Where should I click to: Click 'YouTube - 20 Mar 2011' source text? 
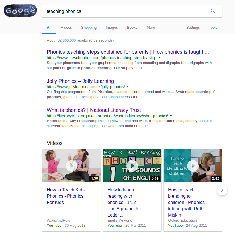[x=127, y=226]
